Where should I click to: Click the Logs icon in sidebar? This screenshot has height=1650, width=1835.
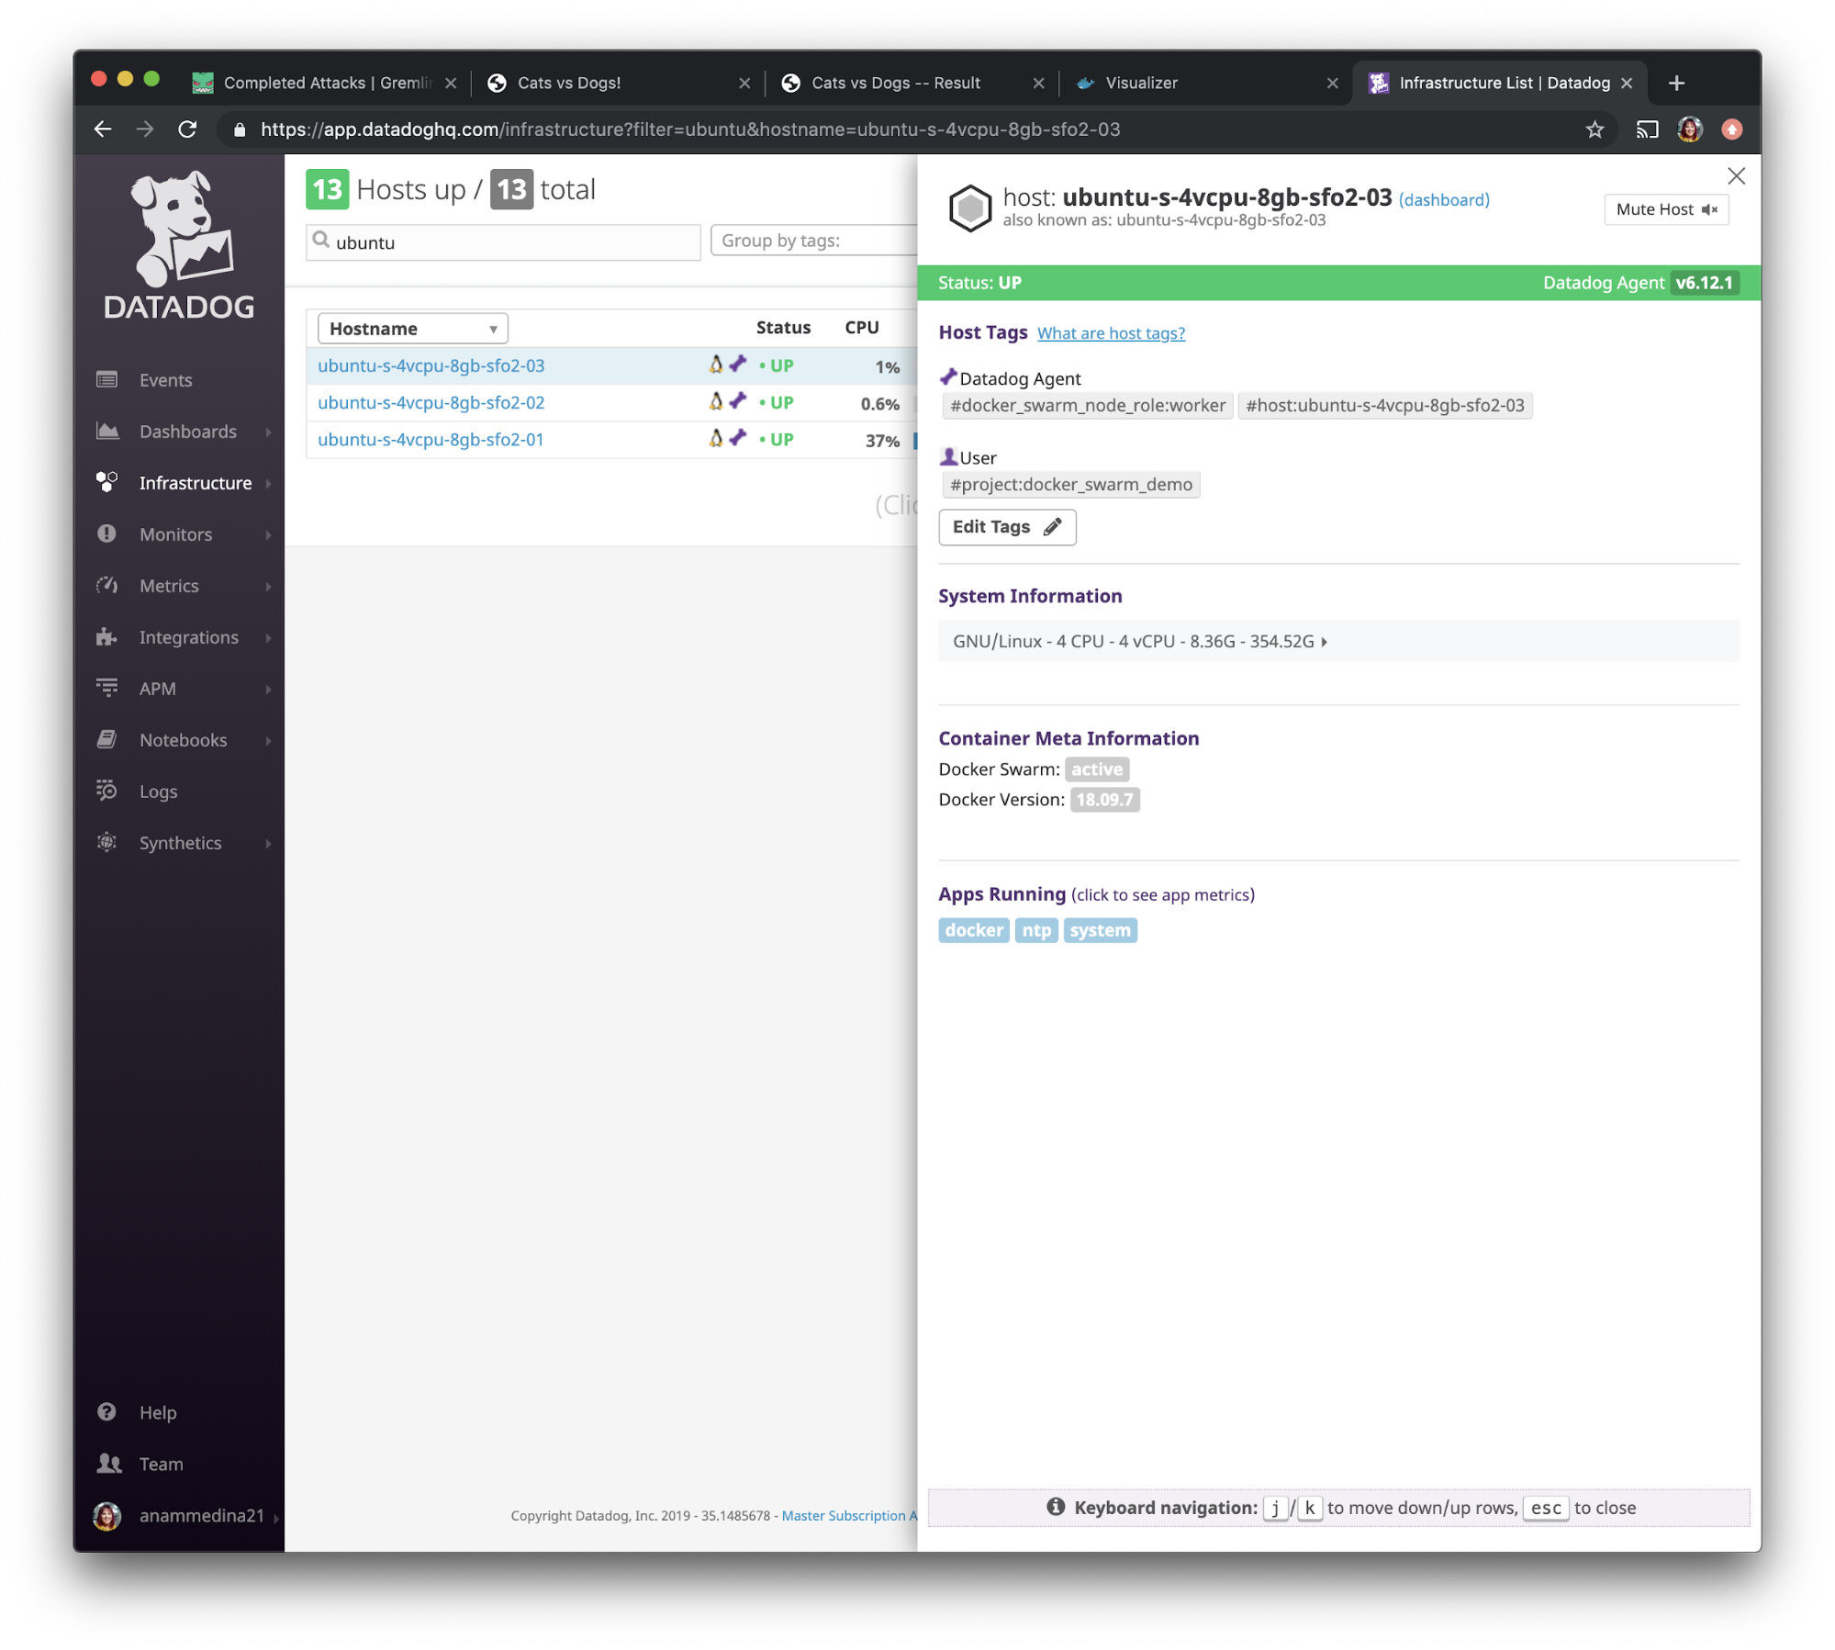coord(108,790)
